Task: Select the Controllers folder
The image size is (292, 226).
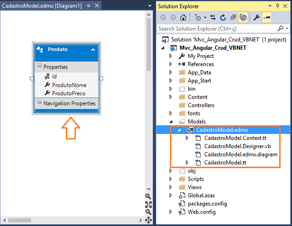Action: [x=201, y=105]
